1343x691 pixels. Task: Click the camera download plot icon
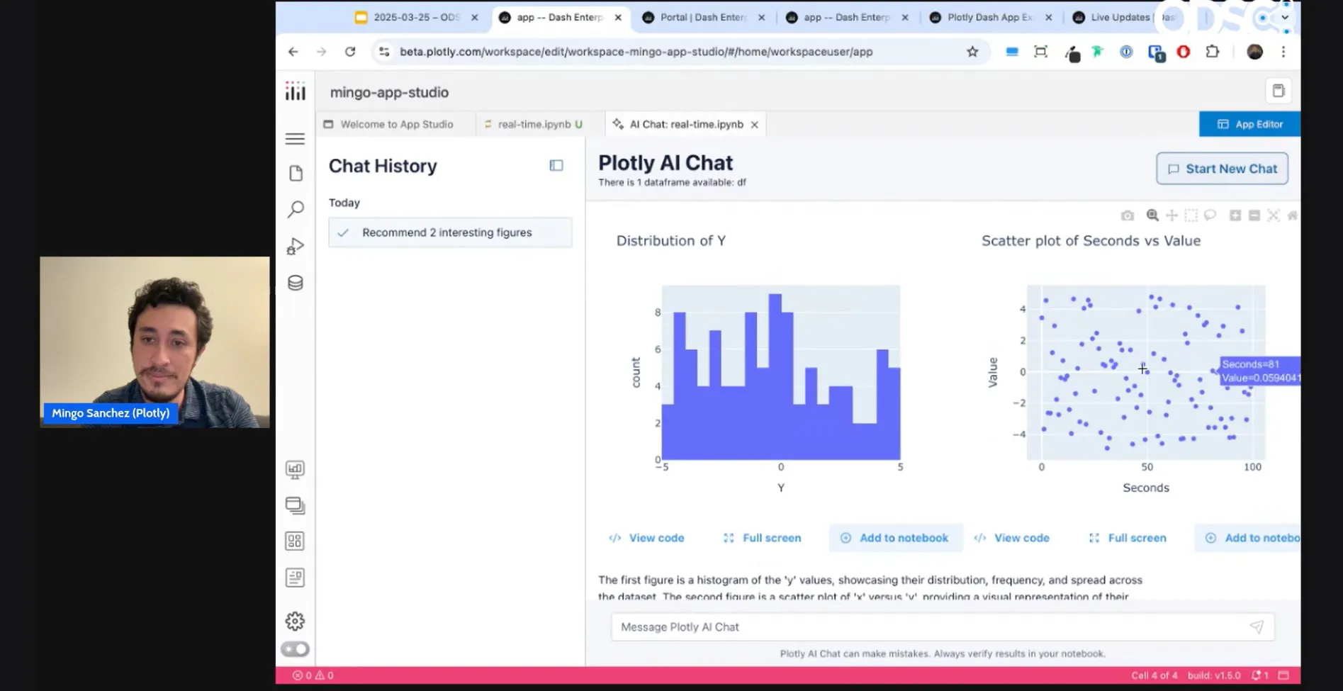[x=1128, y=215]
